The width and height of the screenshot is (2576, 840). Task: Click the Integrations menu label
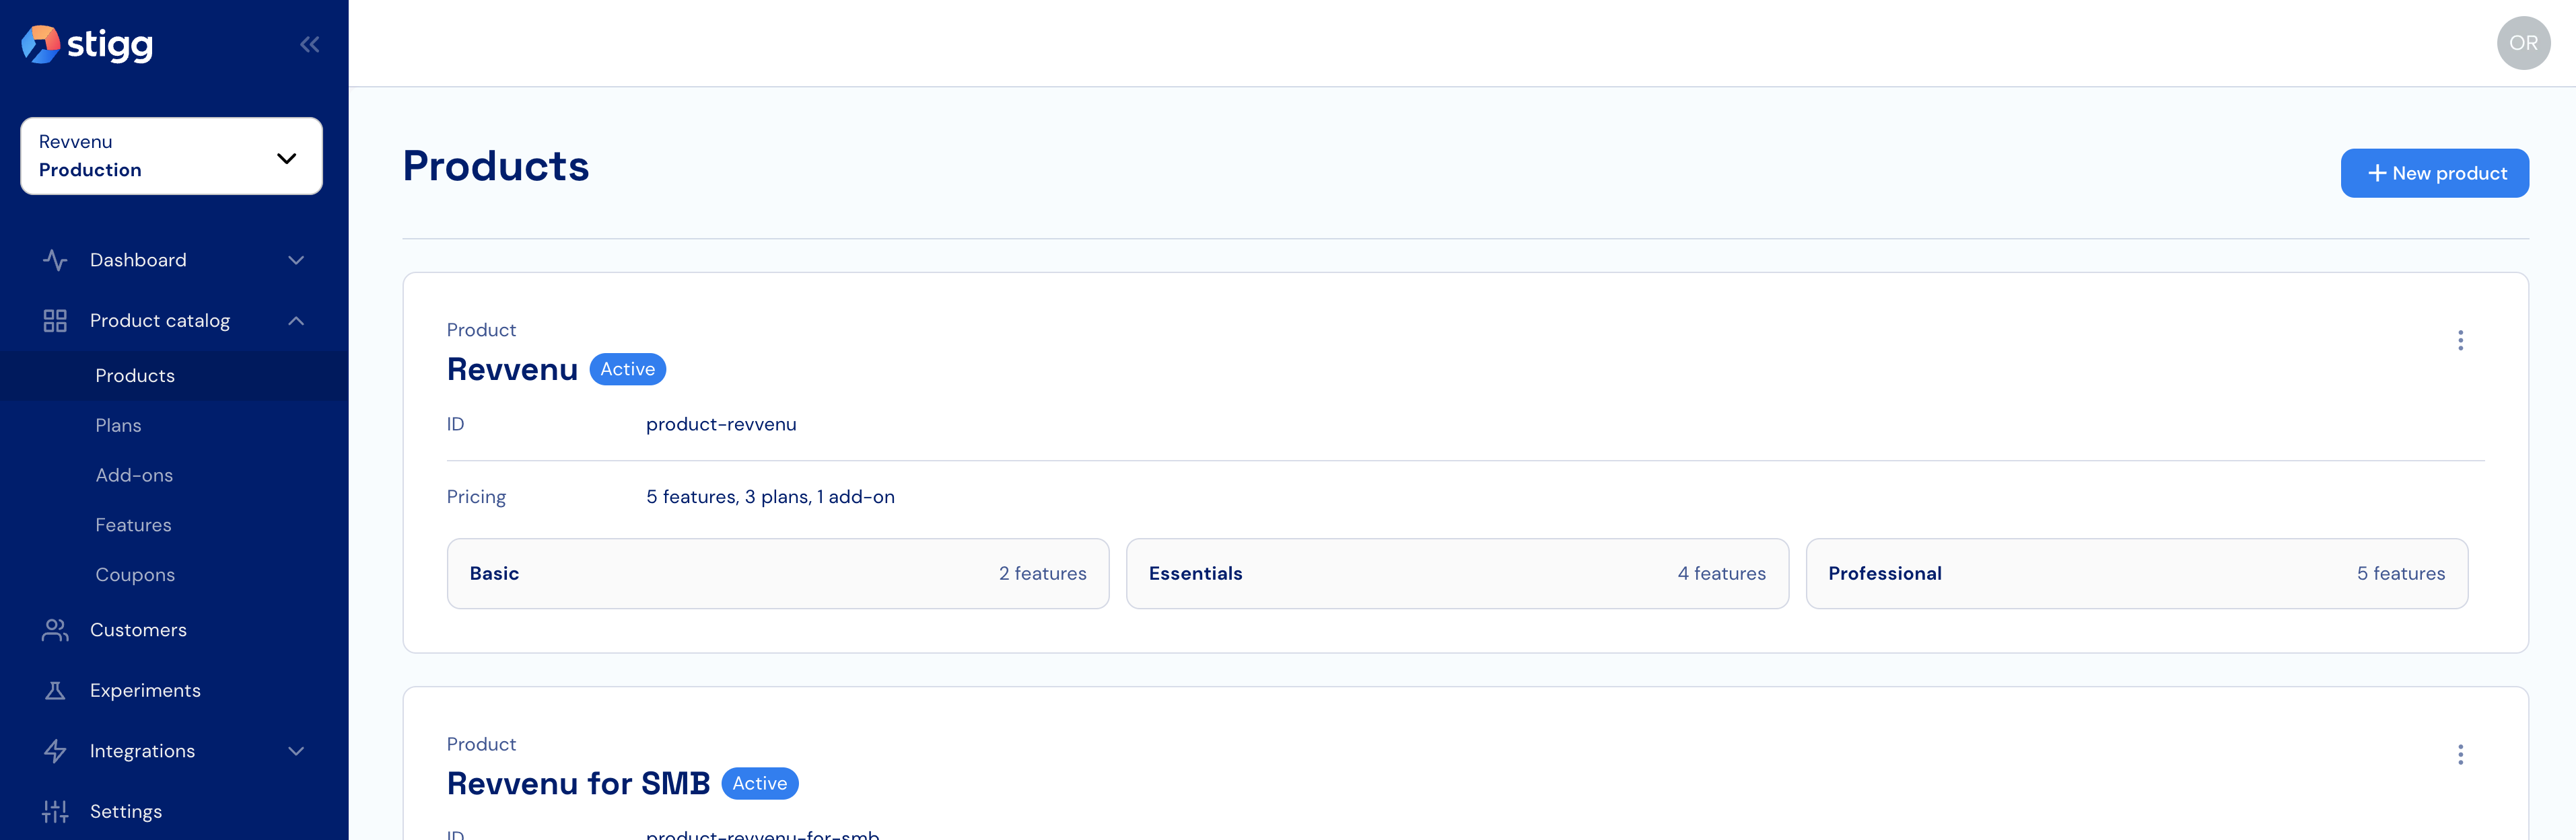pos(142,751)
